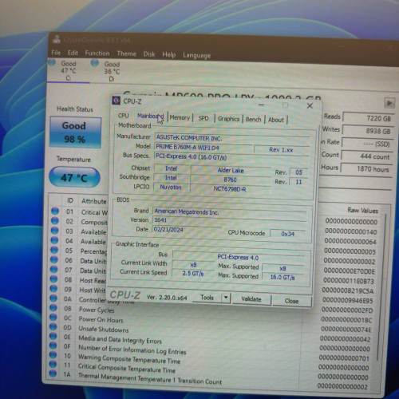Viewport: 399px width, 399px height.
Task: Click status orb for Critical Composite Temperature Time
Action: (53, 365)
